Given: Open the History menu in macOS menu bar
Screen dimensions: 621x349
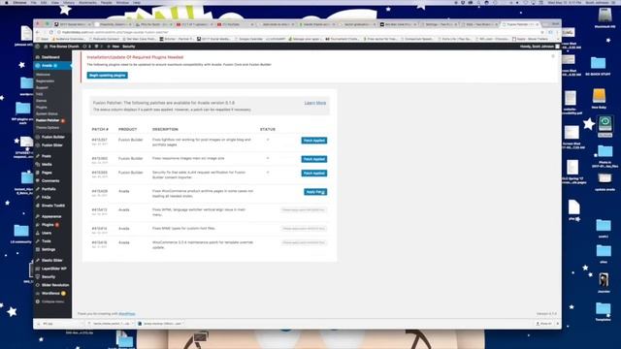Looking at the screenshot, I should pos(69,2).
